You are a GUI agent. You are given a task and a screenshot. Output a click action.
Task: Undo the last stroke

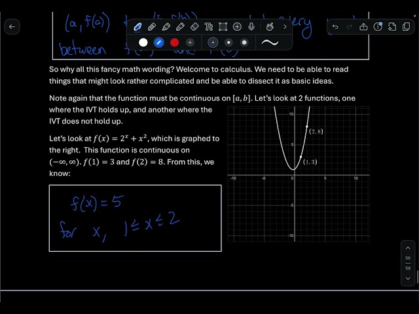[x=335, y=27]
